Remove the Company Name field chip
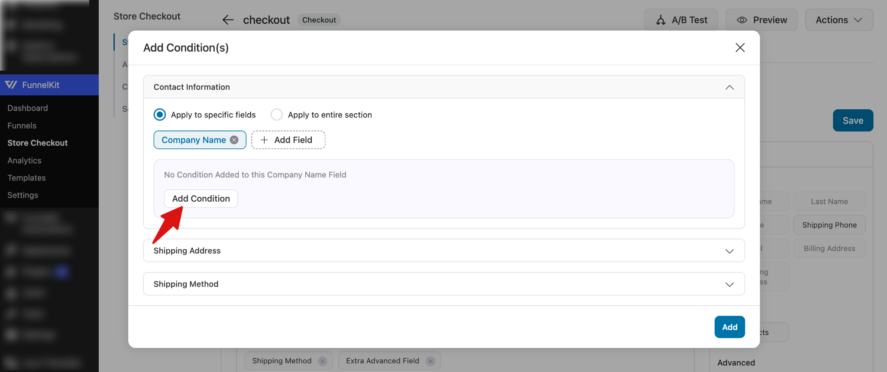 click(x=234, y=140)
